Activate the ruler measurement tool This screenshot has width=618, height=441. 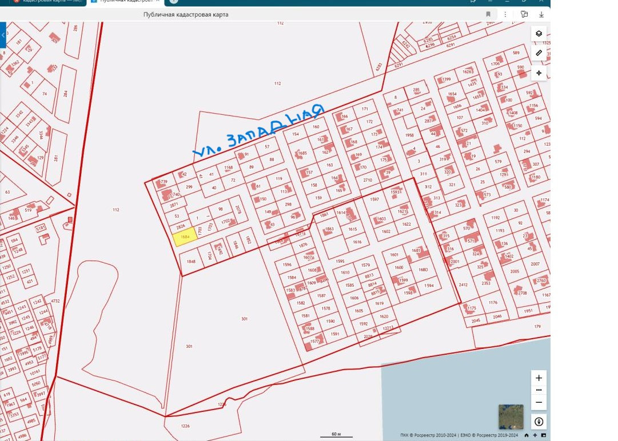point(539,53)
